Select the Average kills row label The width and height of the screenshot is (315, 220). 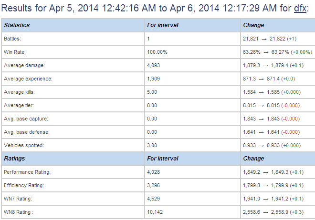(x=19, y=92)
